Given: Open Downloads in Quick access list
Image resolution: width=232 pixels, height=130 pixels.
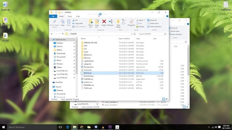Looking at the screenshot, I should click(61, 53).
